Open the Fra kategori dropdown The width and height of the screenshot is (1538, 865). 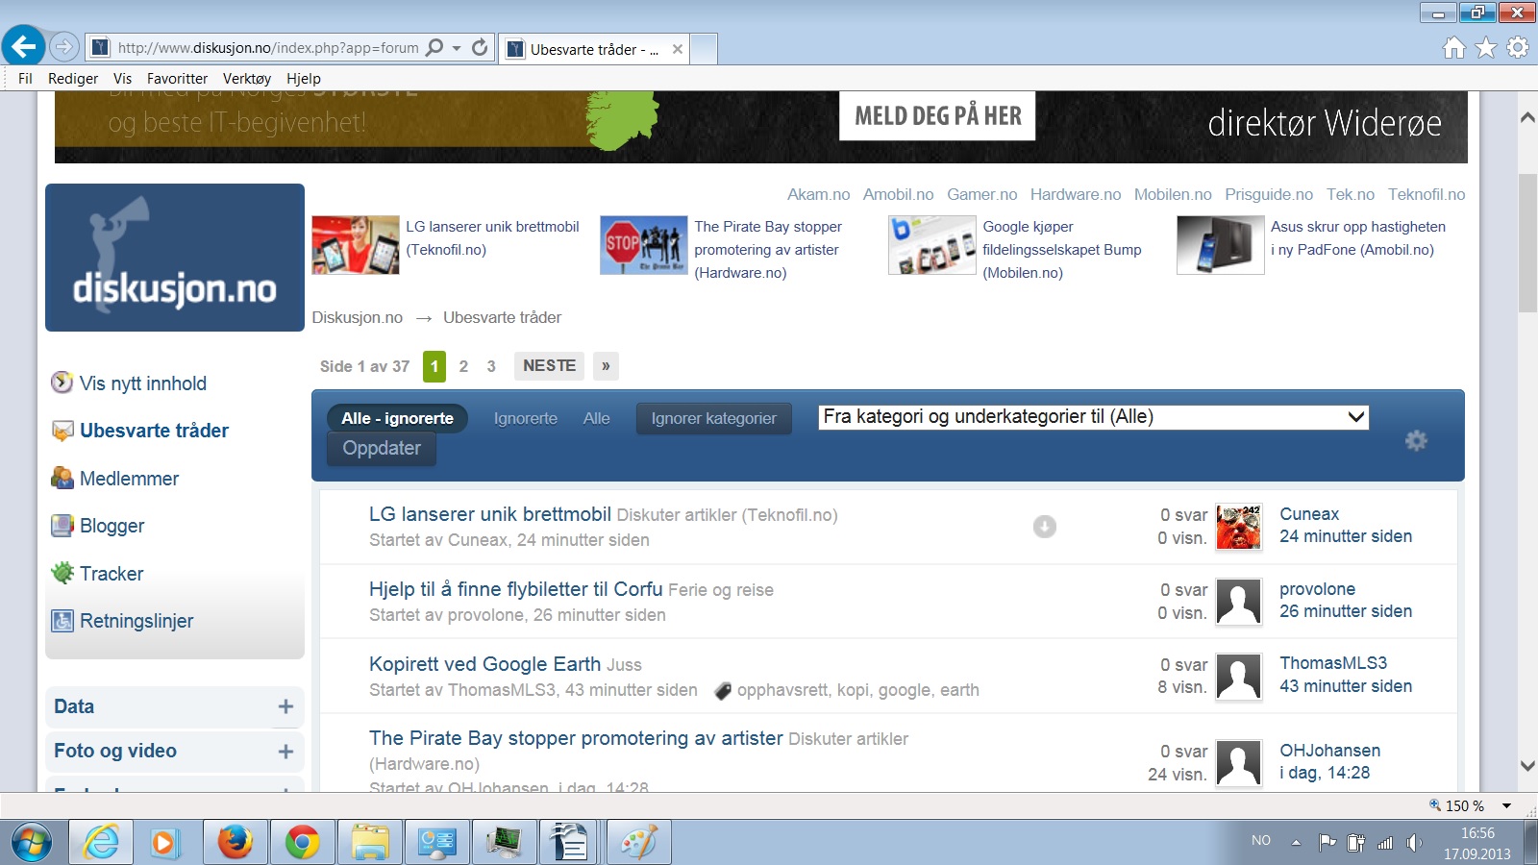pos(1093,417)
